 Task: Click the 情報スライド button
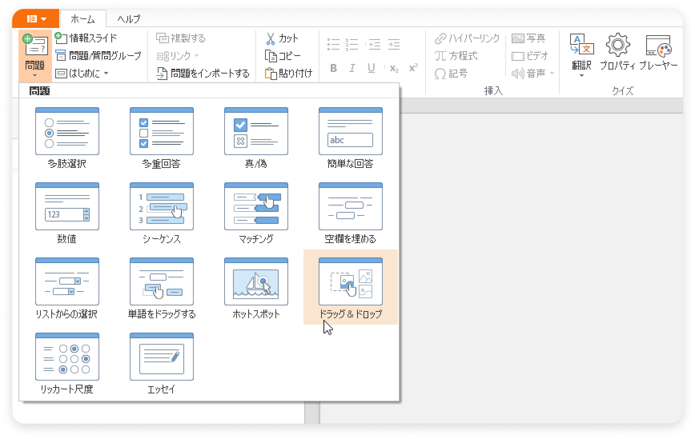pyautogui.click(x=86, y=38)
